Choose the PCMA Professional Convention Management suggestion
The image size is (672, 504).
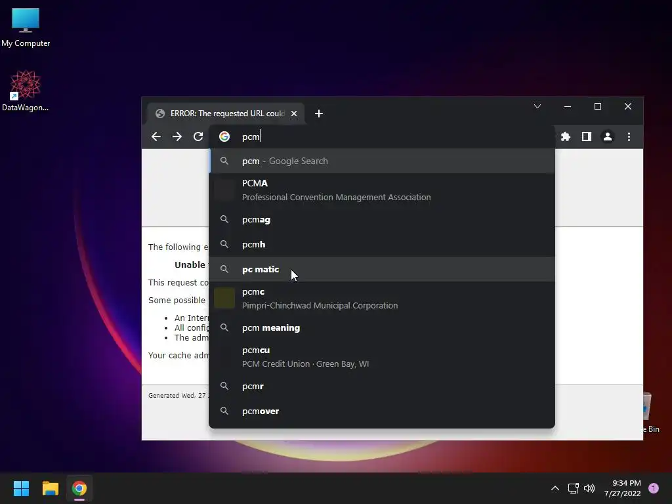[382, 190]
